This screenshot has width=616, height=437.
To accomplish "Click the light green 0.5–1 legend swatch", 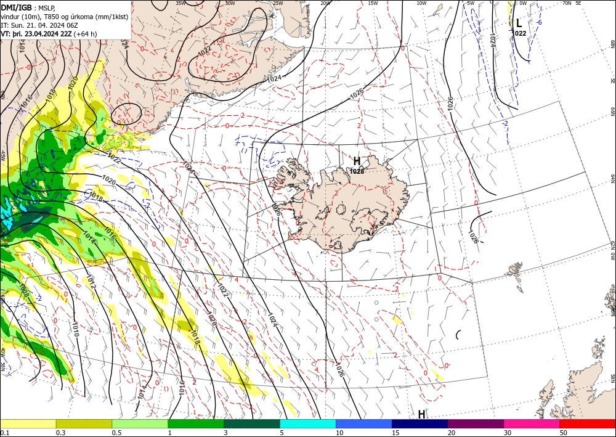I will click(x=140, y=423).
